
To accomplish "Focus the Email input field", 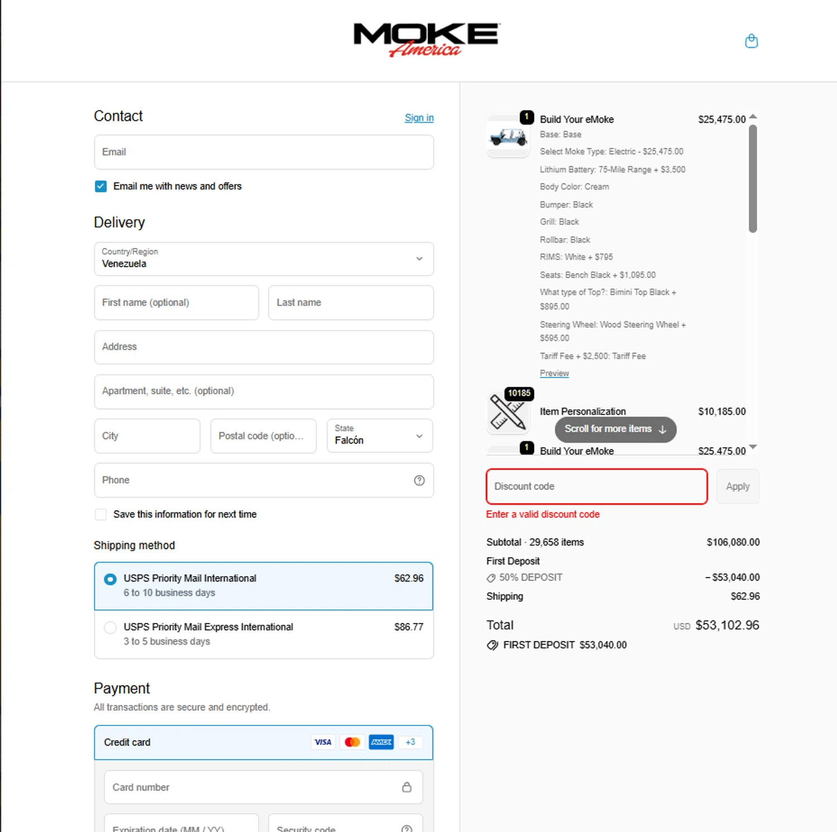I will point(263,152).
